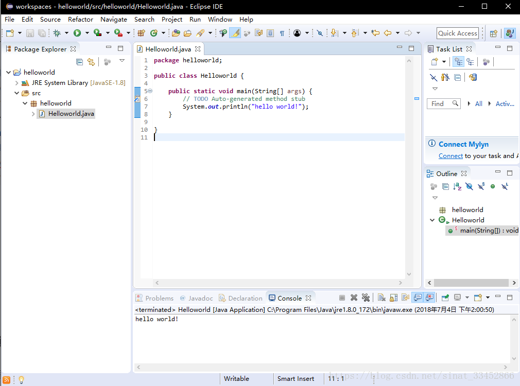The height and width of the screenshot is (386, 520).
Task: Open the Run button dropdown arrow
Action: coord(87,33)
